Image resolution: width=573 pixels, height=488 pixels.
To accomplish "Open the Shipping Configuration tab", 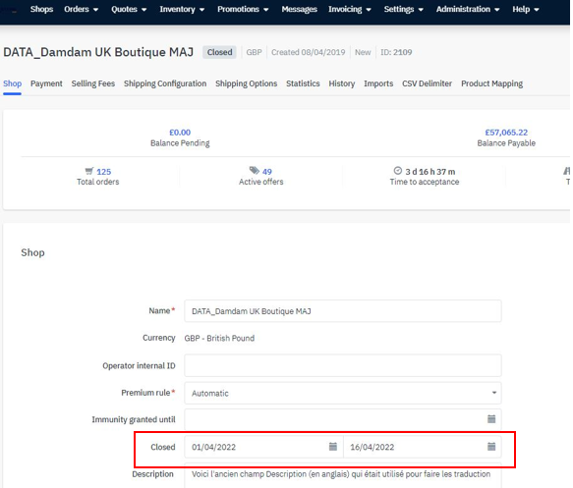I will (x=165, y=83).
